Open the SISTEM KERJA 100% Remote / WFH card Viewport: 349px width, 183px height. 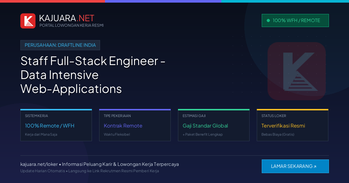(56, 125)
